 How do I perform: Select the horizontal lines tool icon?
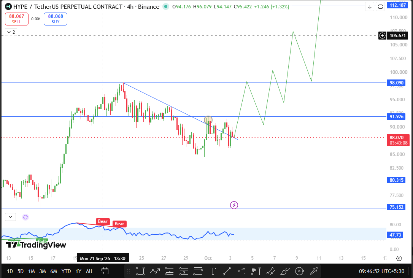(198, 271)
